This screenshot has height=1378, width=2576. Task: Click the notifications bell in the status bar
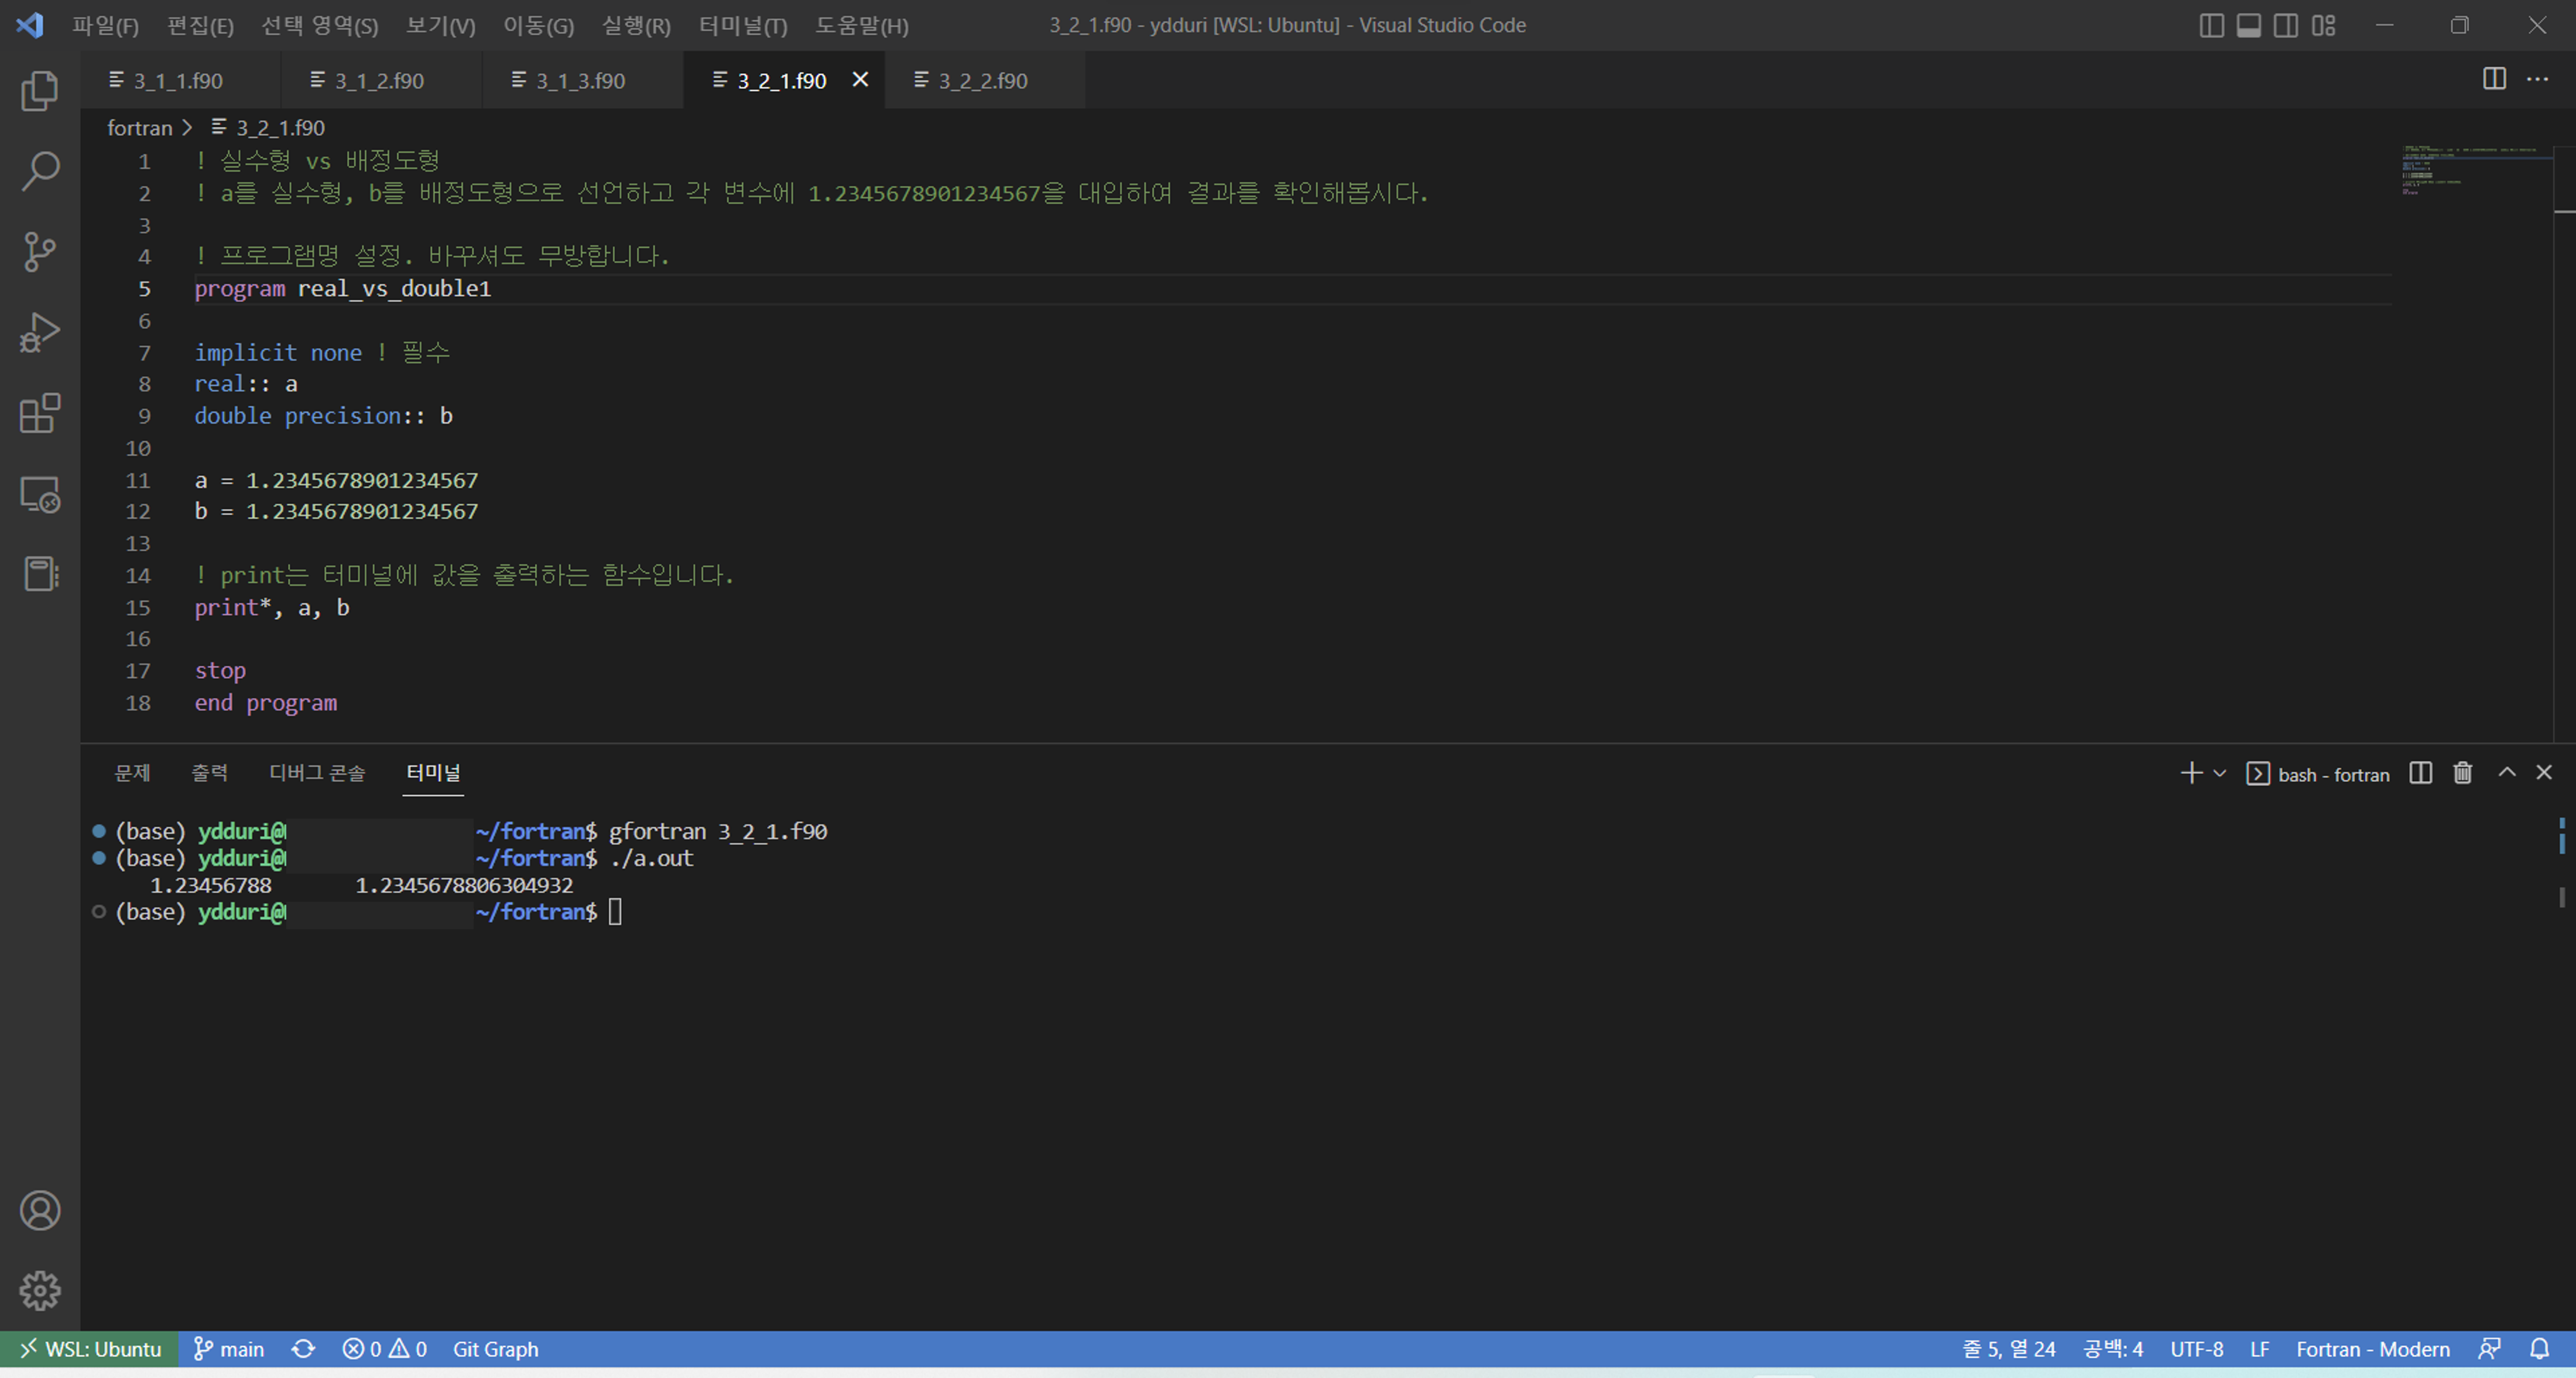(x=2539, y=1349)
